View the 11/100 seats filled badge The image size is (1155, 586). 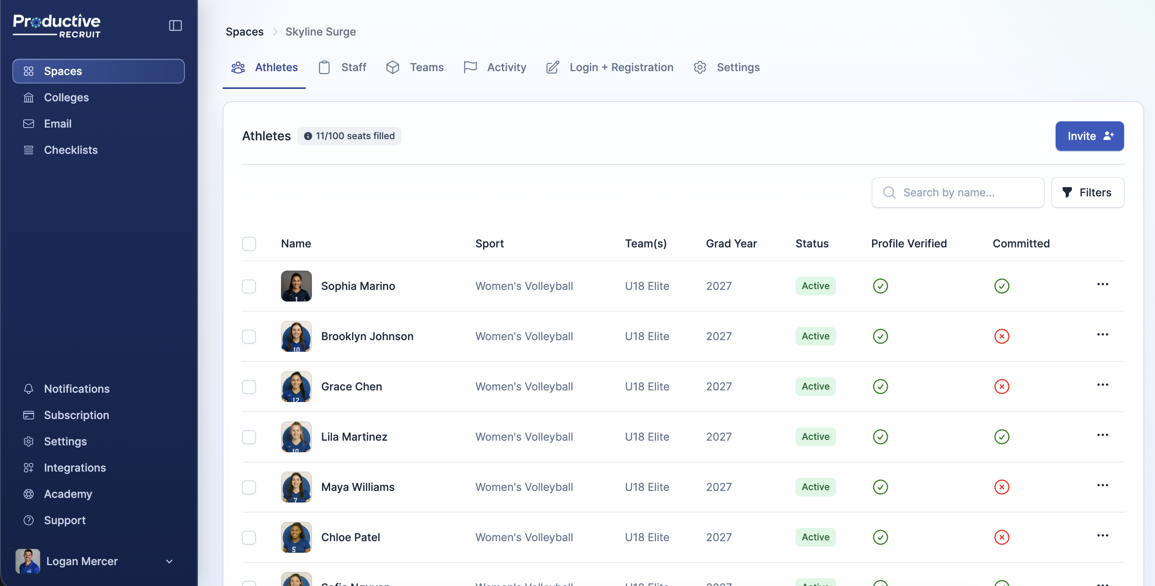click(349, 136)
